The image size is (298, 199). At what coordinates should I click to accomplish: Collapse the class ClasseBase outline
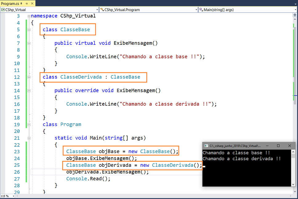[x=29, y=30]
